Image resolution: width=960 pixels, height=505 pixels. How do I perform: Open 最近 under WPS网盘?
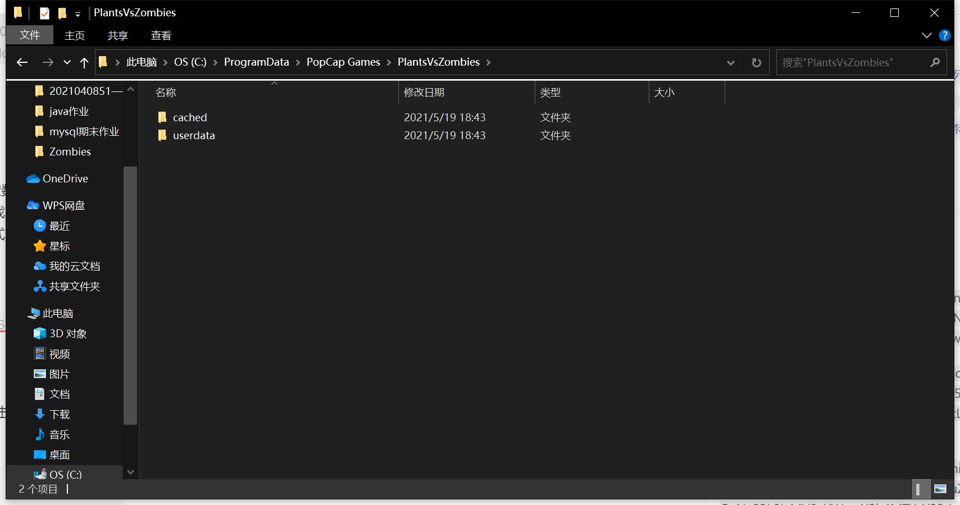[x=60, y=226]
